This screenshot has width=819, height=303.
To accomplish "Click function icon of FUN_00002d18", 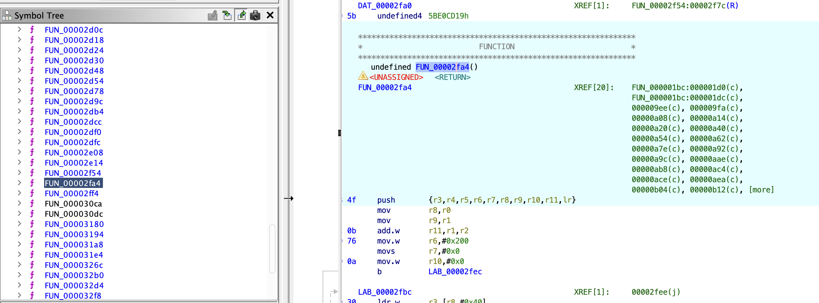I will coord(32,40).
